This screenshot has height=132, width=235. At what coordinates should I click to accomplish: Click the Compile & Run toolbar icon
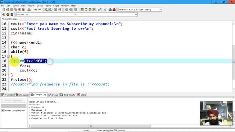[90, 10]
